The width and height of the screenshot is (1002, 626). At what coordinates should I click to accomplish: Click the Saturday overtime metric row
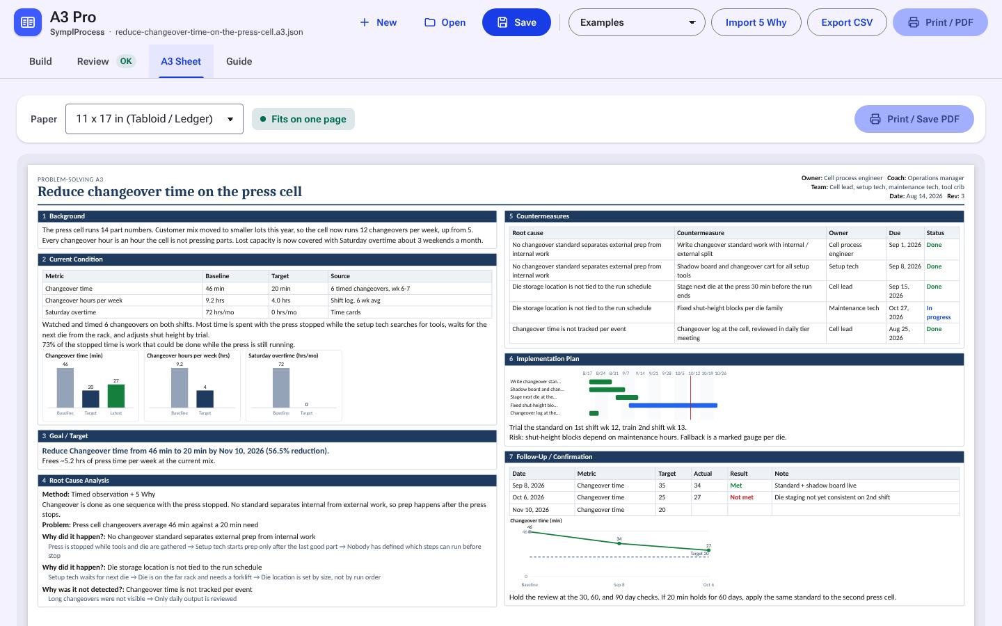(x=267, y=312)
